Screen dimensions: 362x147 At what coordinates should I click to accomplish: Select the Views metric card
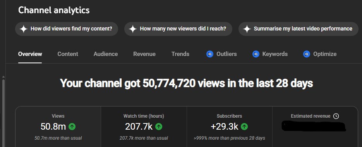click(58, 127)
